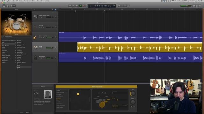Open the LCD display mode dropdown

[x=89, y=6]
